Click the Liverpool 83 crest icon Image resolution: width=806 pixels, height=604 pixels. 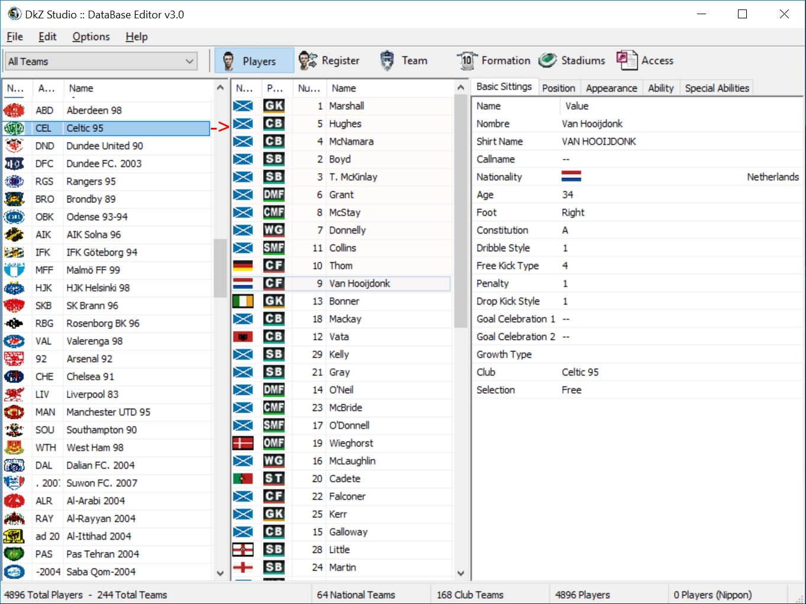[x=14, y=394]
